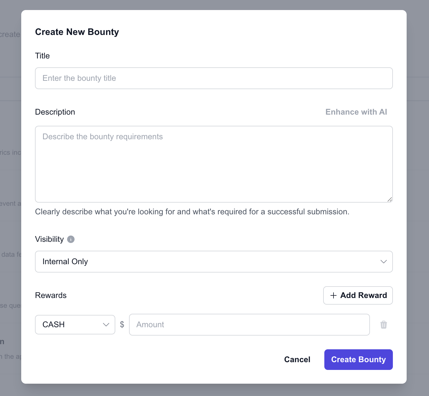Click the Add Reward button
429x396 pixels.
(358, 295)
